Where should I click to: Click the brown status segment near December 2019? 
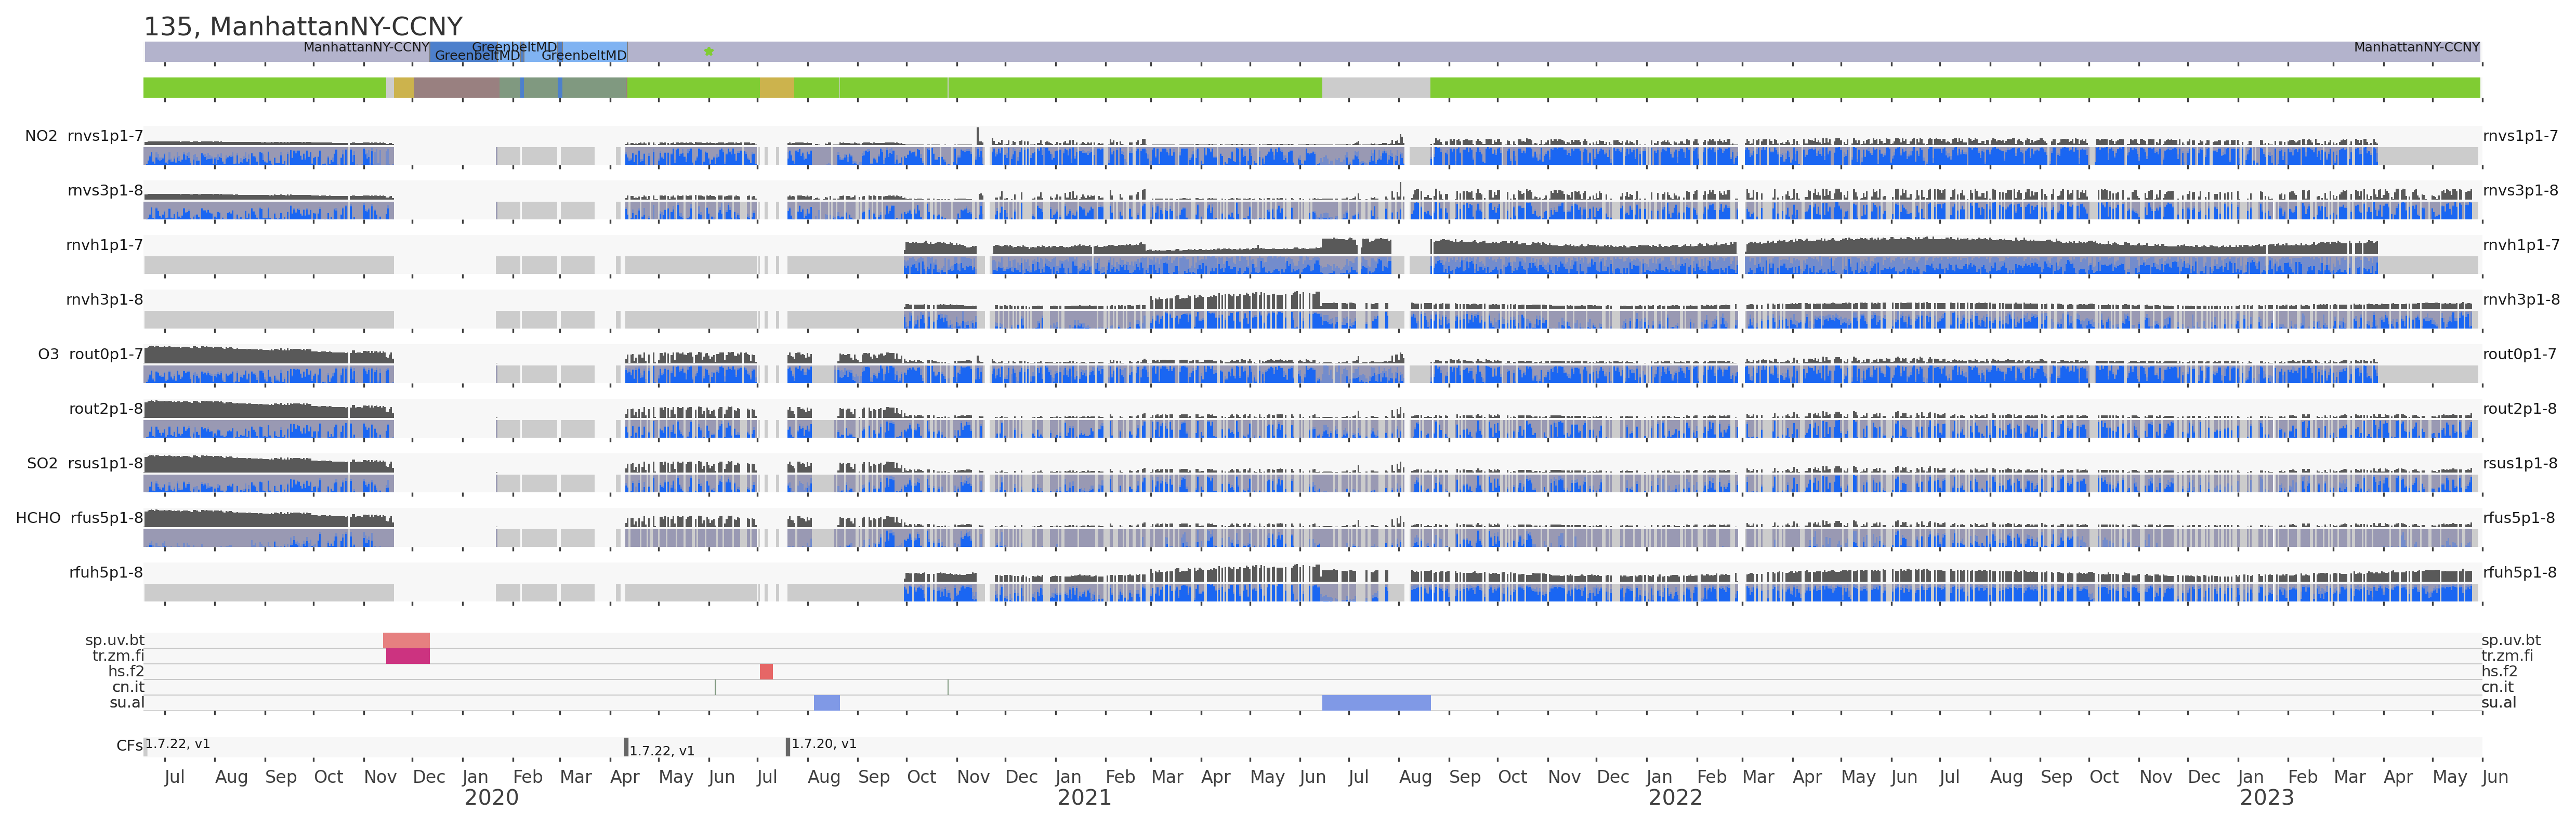456,88
